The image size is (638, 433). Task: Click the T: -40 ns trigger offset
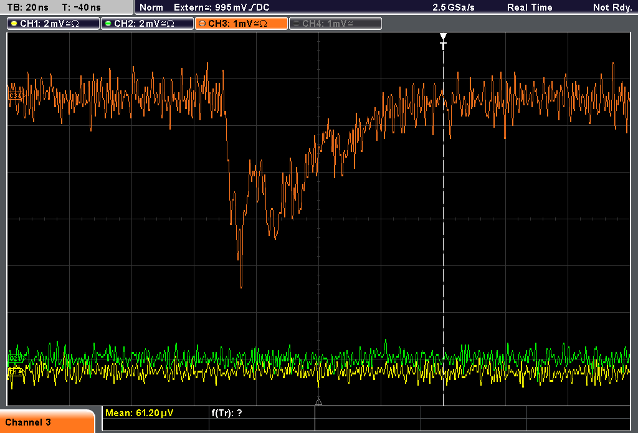pyautogui.click(x=82, y=7)
